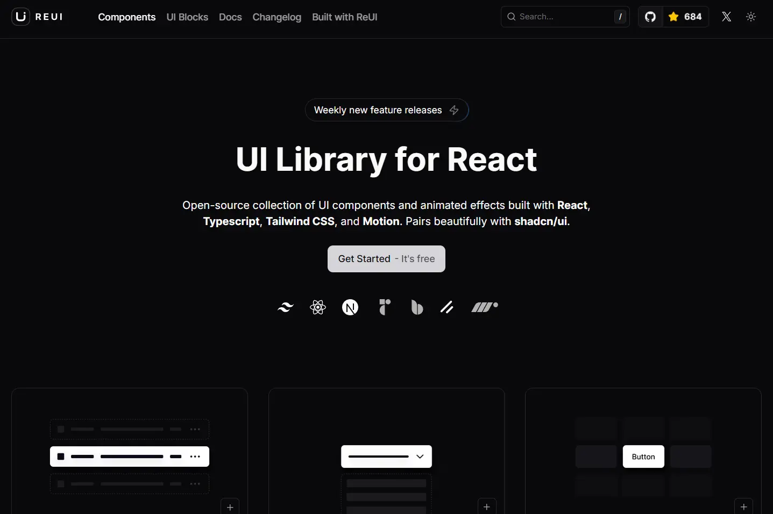
Task: Click the X (Twitter) icon
Action: [726, 17]
